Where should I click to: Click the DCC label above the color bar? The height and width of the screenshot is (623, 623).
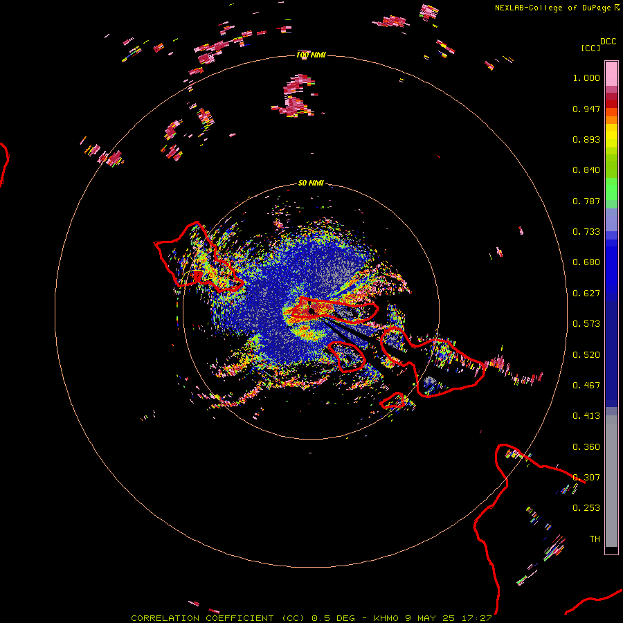pyautogui.click(x=608, y=42)
